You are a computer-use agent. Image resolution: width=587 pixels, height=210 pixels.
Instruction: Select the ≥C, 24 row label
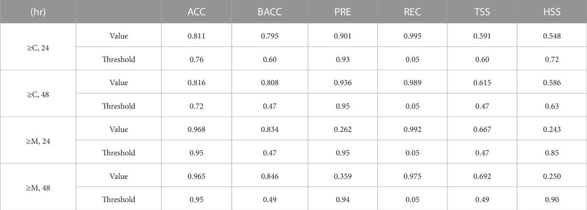coord(37,48)
